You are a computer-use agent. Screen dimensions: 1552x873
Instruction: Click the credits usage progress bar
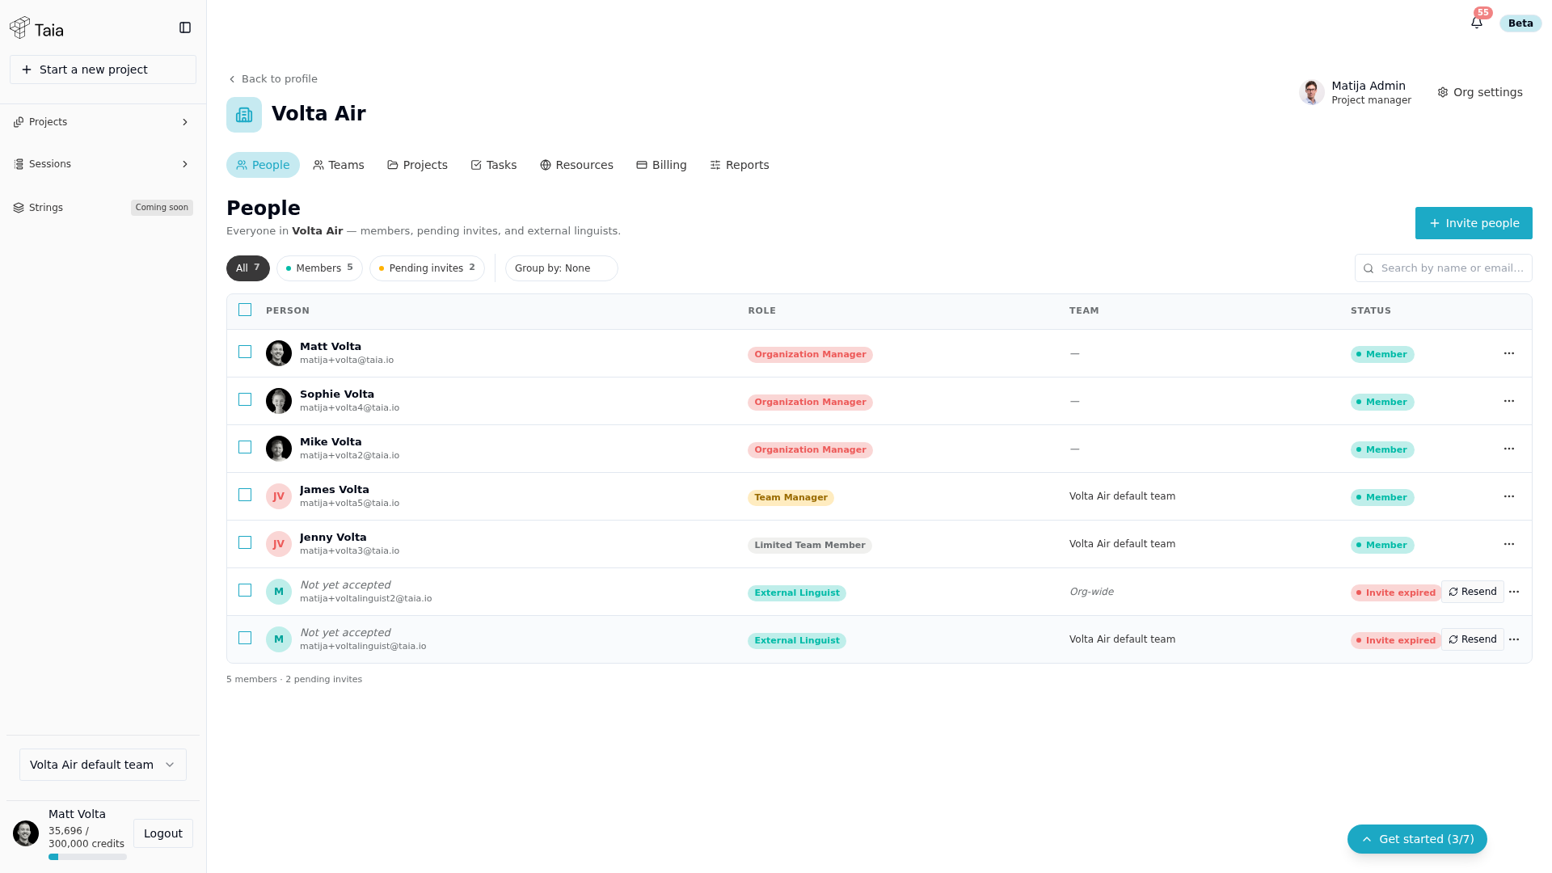(x=87, y=857)
